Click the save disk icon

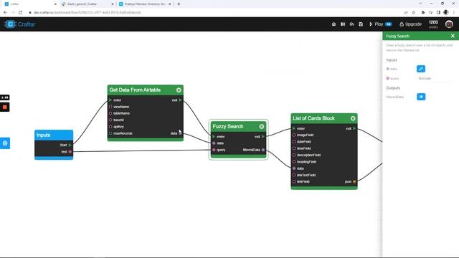tap(361, 24)
